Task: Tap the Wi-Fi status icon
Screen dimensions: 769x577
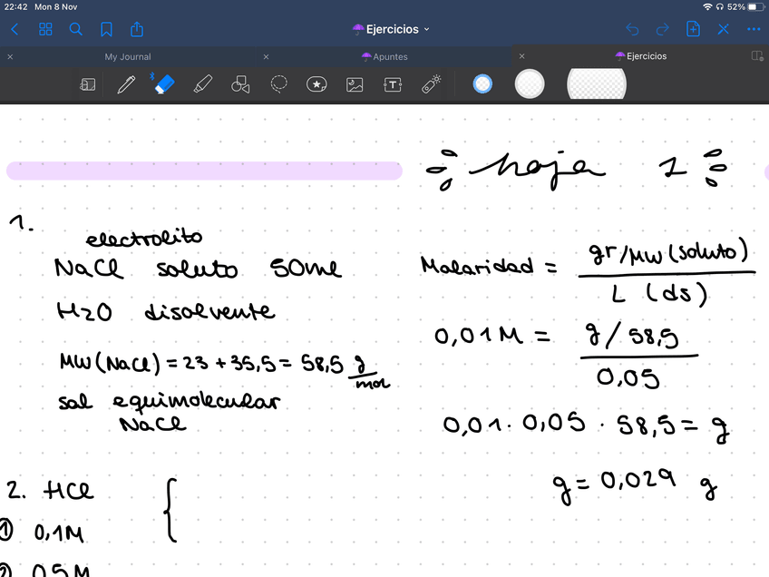Action: (707, 7)
